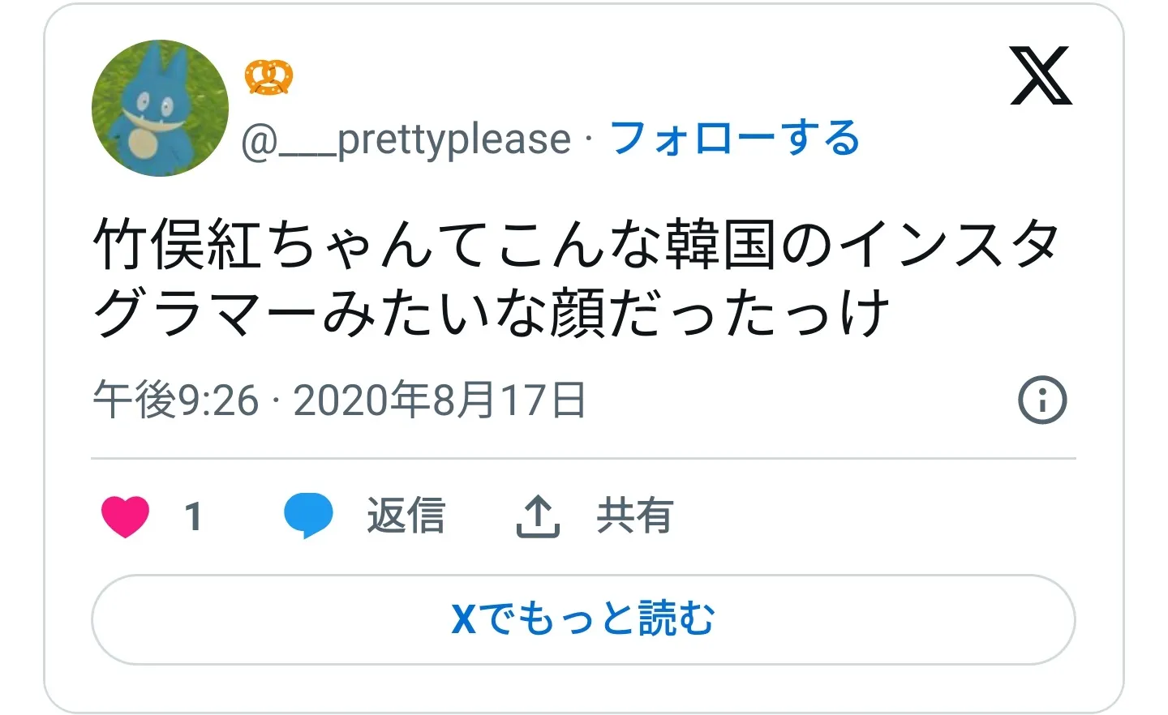Click the word 韓国 in the tweet
The image size is (1168, 715).
[720, 244]
